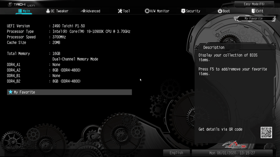Click the Boot power icon
The height and width of the screenshot is (157, 280).
220,11
